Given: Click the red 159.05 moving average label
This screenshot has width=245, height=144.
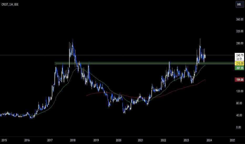Looking at the screenshot, I should pos(239,80).
